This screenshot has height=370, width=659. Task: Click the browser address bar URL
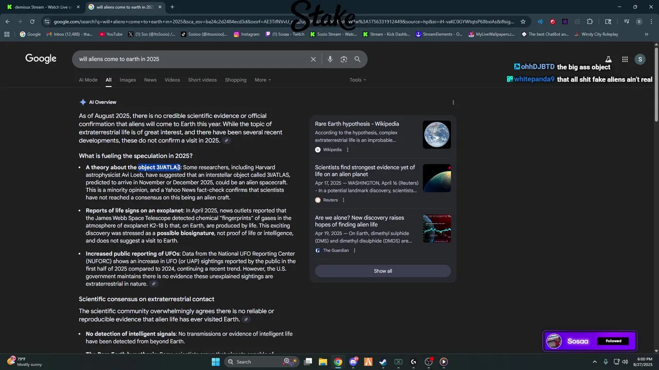click(283, 22)
